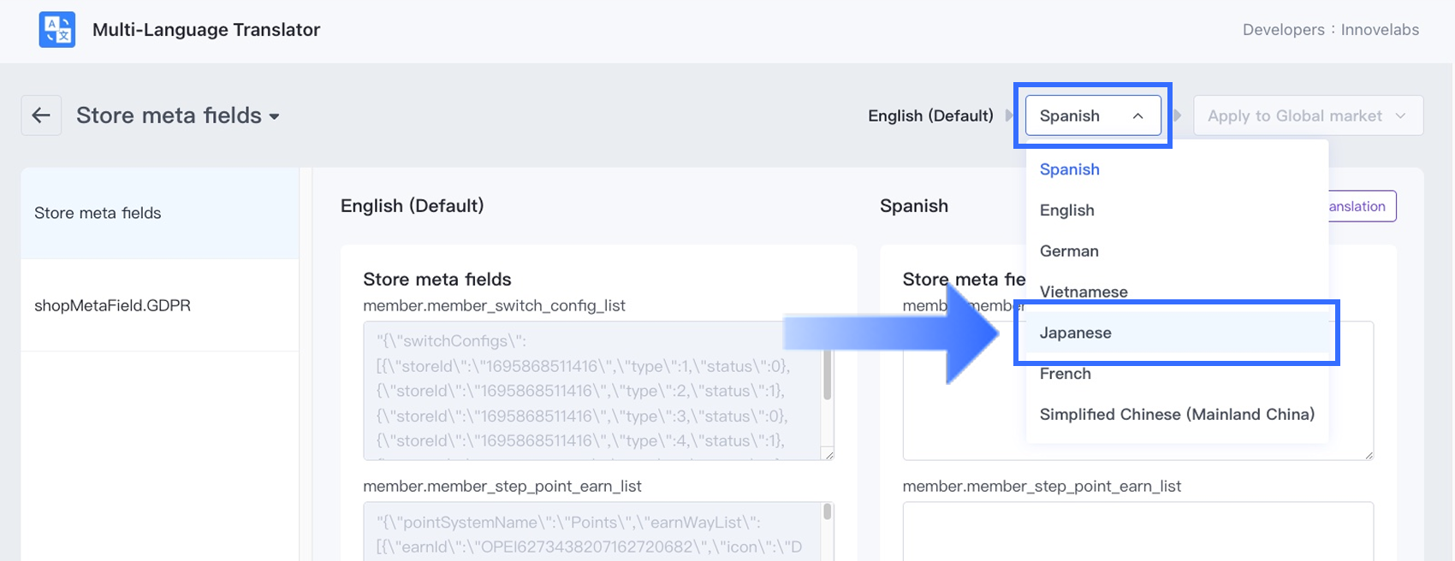Click the English member_switch_config_list text area
The width and height of the screenshot is (1455, 561).
[591, 391]
